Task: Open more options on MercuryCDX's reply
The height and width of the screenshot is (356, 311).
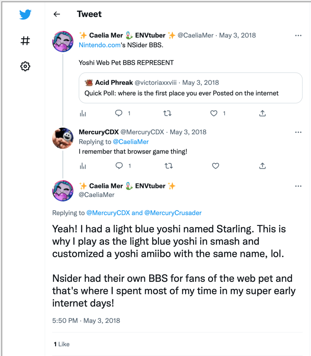Action: point(298,132)
